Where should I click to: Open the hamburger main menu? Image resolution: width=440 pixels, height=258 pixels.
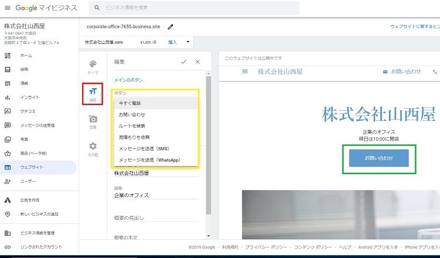[8, 8]
